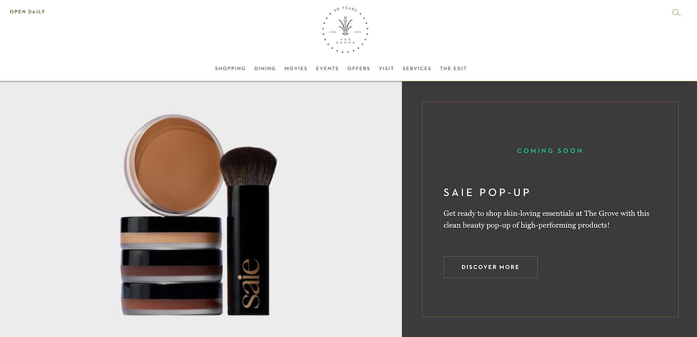Choose Visit from the top navigation
Screen dimensions: 697x337
coord(386,69)
